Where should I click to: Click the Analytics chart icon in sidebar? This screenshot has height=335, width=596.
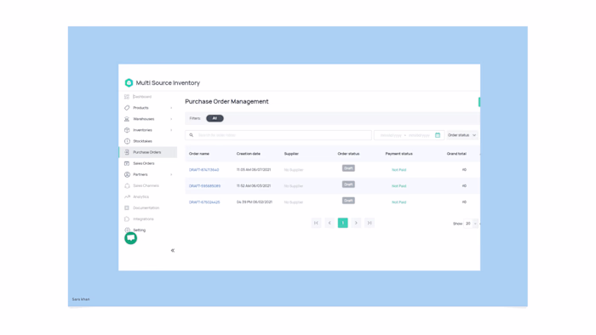(127, 197)
